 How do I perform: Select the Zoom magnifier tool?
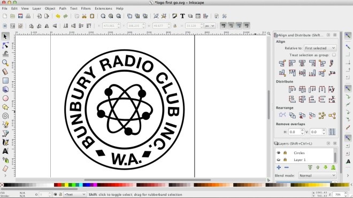point(5,63)
